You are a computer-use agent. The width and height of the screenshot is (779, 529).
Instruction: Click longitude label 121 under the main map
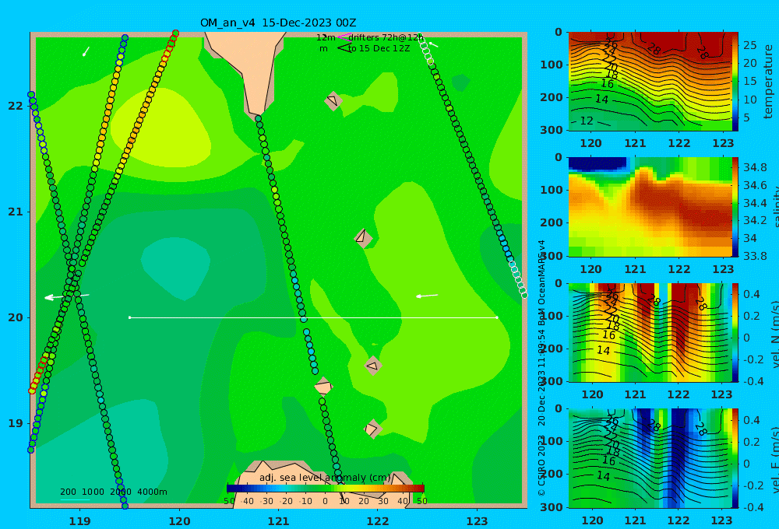coord(279,521)
